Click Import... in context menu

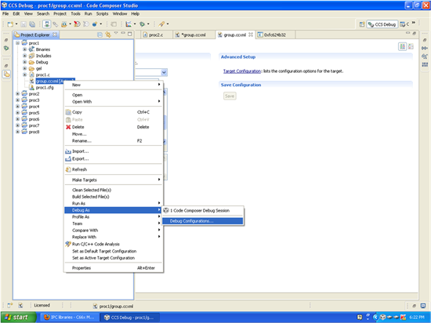pyautogui.click(x=113, y=151)
